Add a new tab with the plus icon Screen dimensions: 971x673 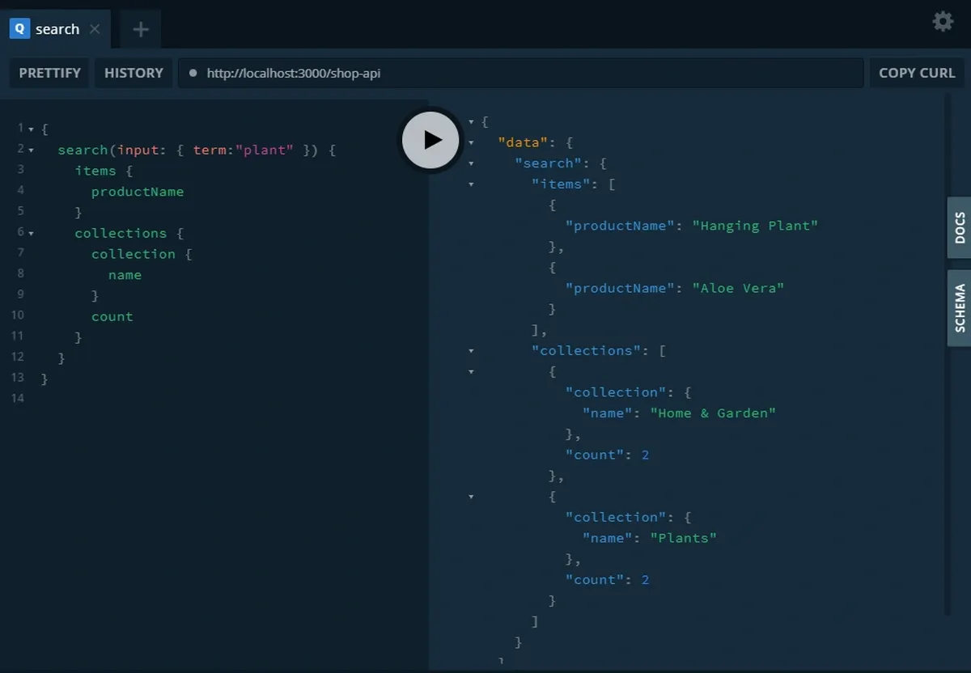(x=141, y=30)
